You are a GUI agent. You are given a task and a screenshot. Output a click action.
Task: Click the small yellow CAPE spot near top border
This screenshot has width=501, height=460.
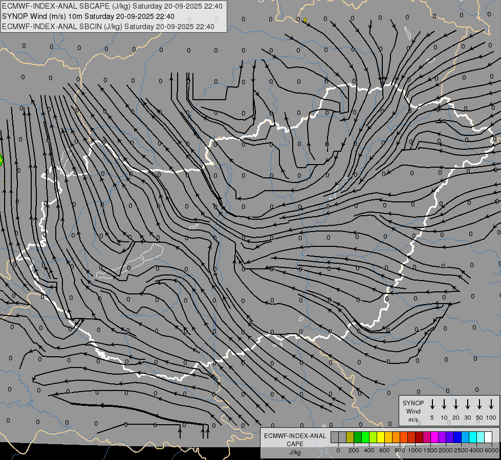[x=305, y=20]
